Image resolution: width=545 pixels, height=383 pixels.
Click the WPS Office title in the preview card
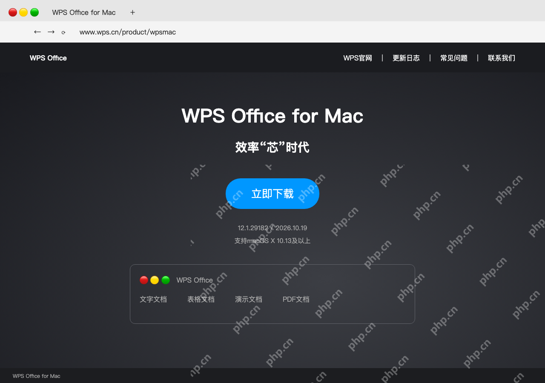[195, 280]
